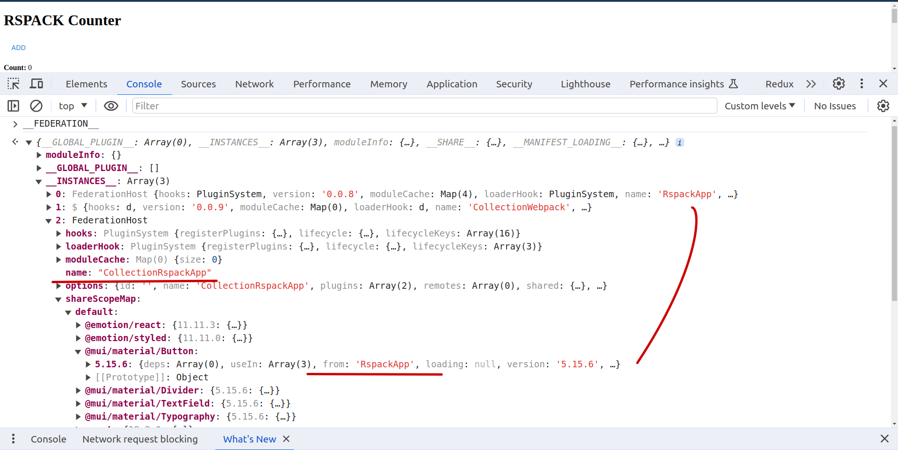Image resolution: width=898 pixels, height=450 pixels.
Task: Toggle live expression eye icon
Action: [111, 106]
